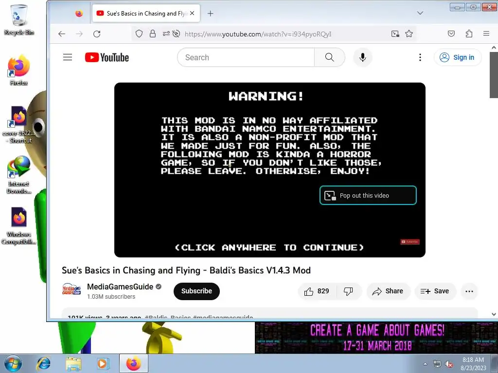Click the video title text below player
498x373 pixels.
(x=186, y=270)
